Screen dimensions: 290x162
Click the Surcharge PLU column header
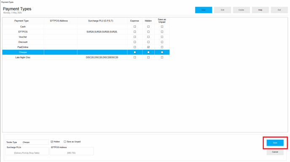click(102, 21)
